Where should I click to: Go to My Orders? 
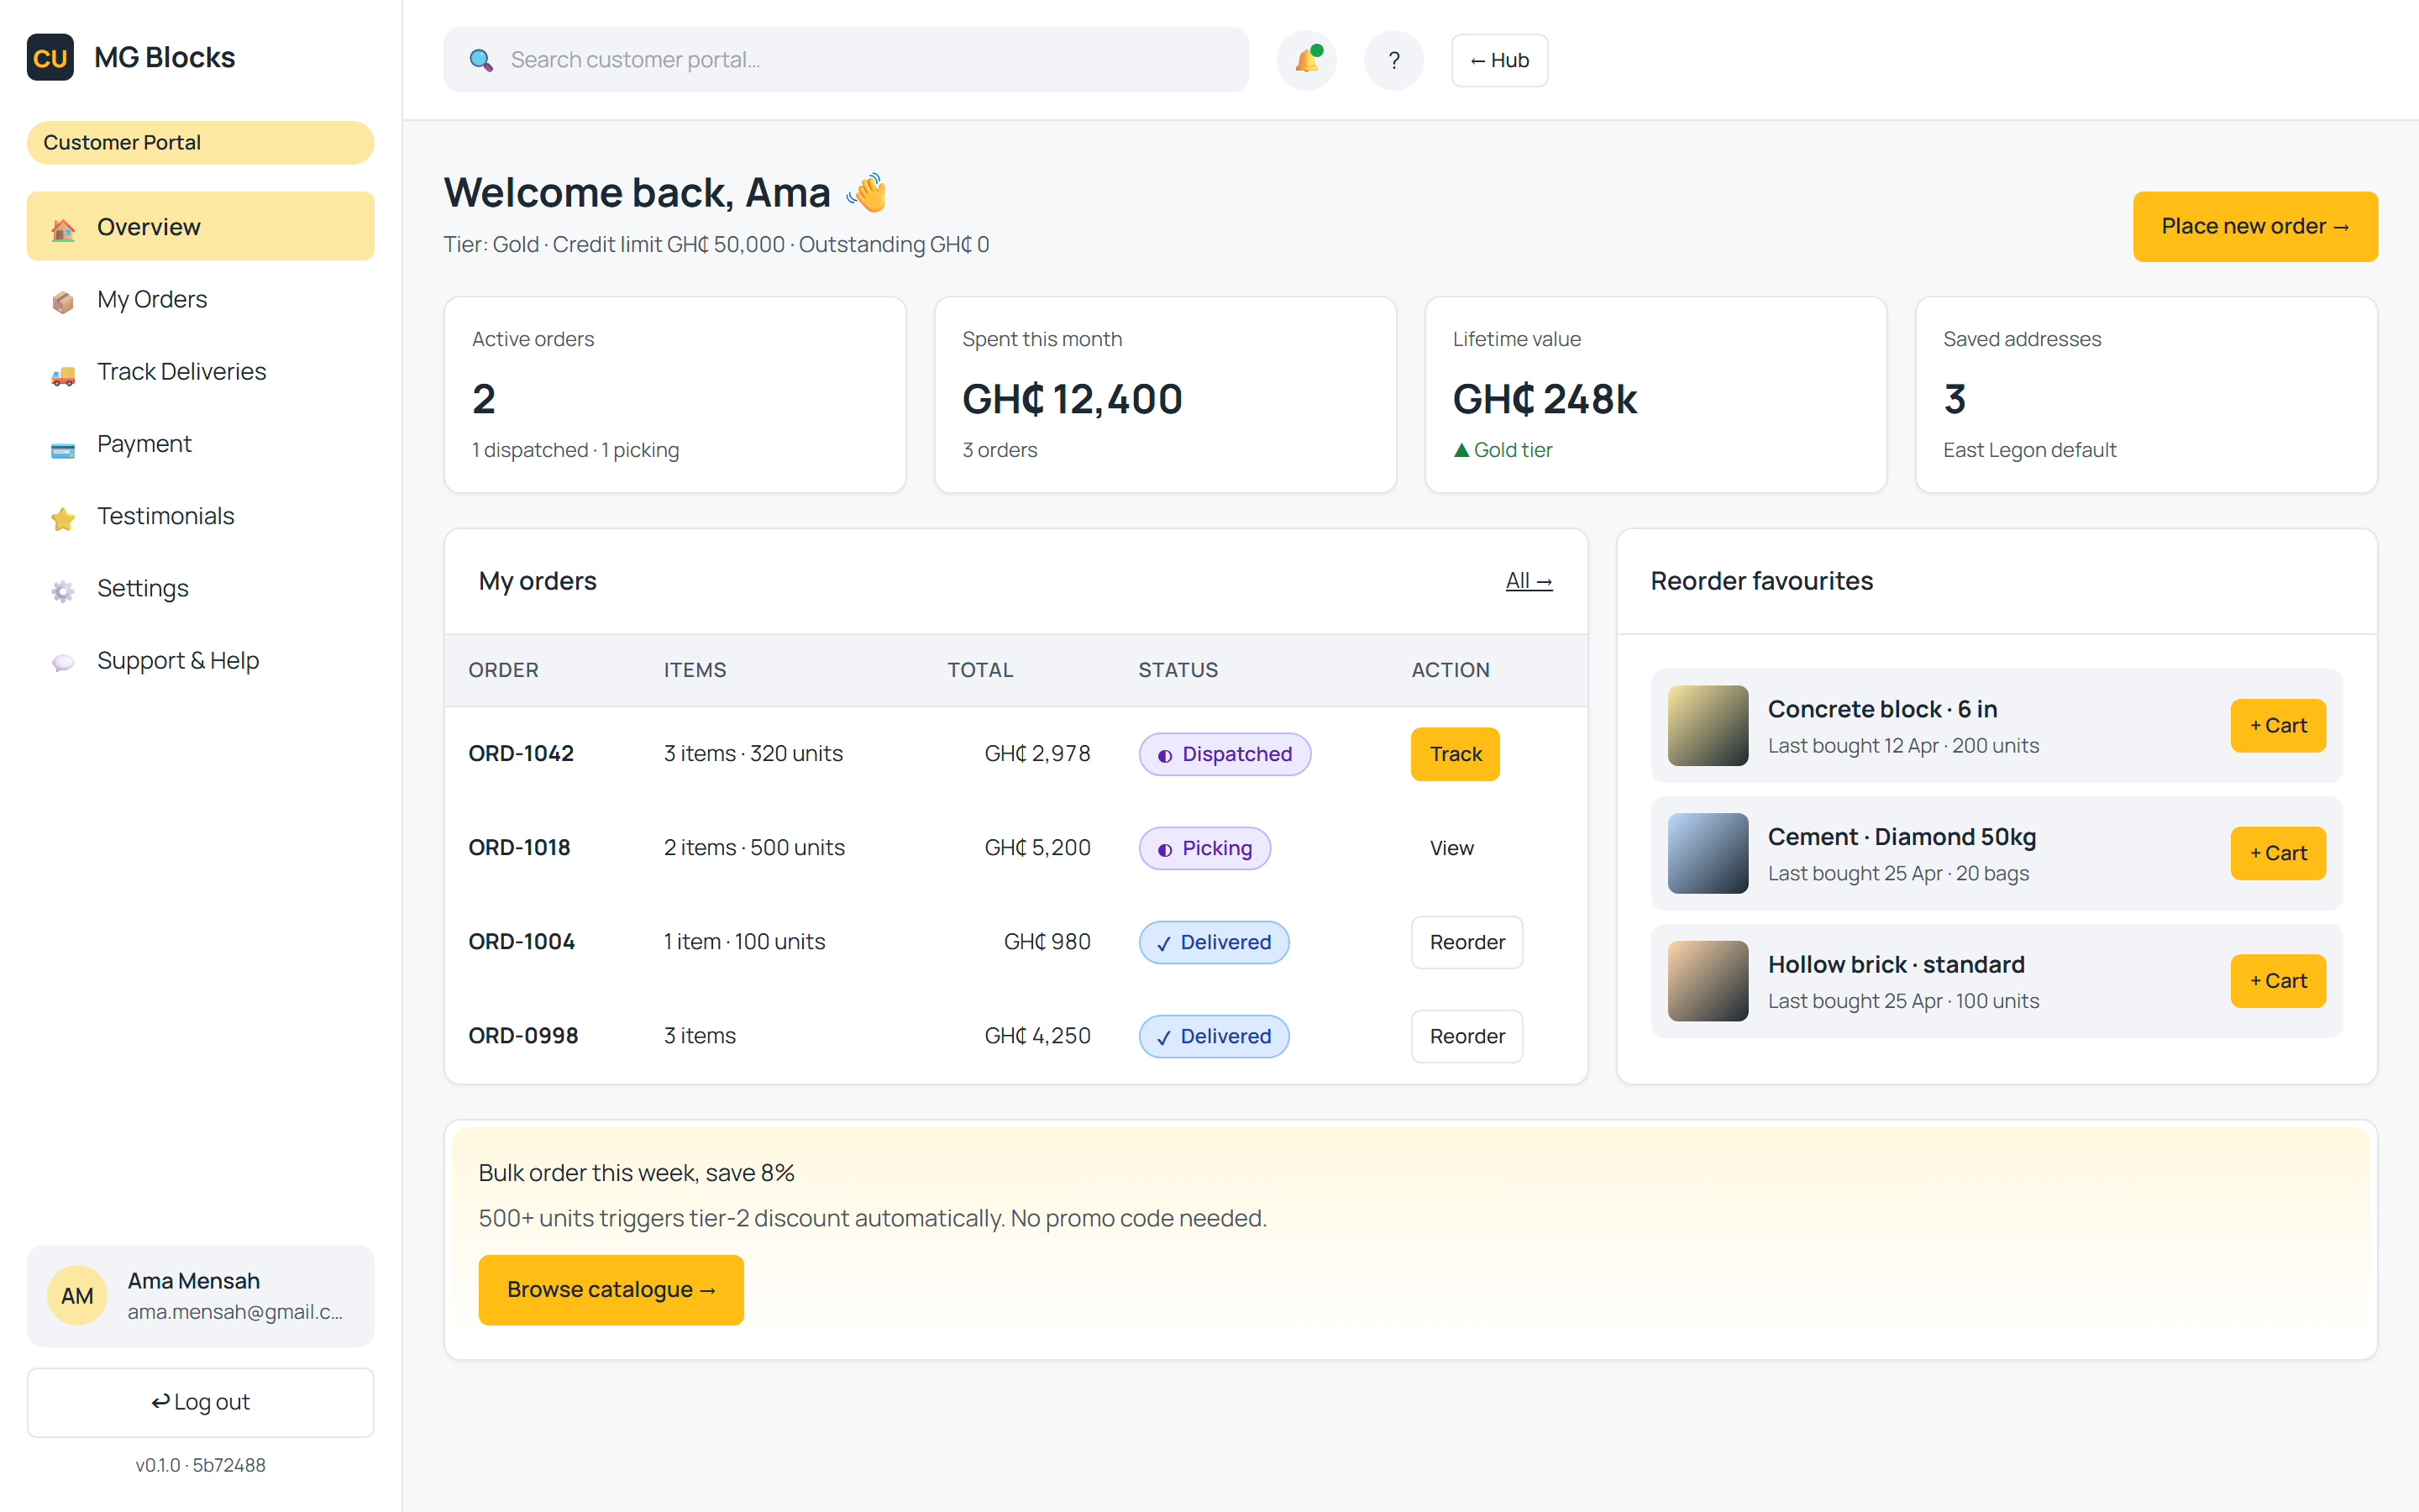[201, 299]
